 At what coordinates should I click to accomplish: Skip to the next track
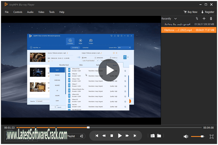pos(135,136)
